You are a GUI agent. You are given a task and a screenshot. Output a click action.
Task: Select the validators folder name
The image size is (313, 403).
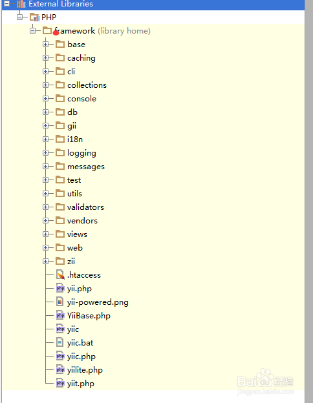pos(85,207)
